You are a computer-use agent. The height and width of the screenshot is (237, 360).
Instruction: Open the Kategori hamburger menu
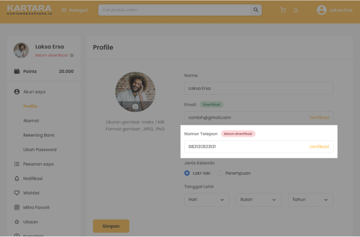(75, 10)
